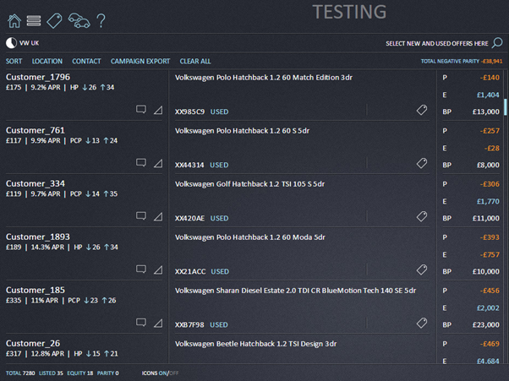The image size is (509, 381).
Task: Open comment icon for Customer_1893
Action: tap(141, 269)
